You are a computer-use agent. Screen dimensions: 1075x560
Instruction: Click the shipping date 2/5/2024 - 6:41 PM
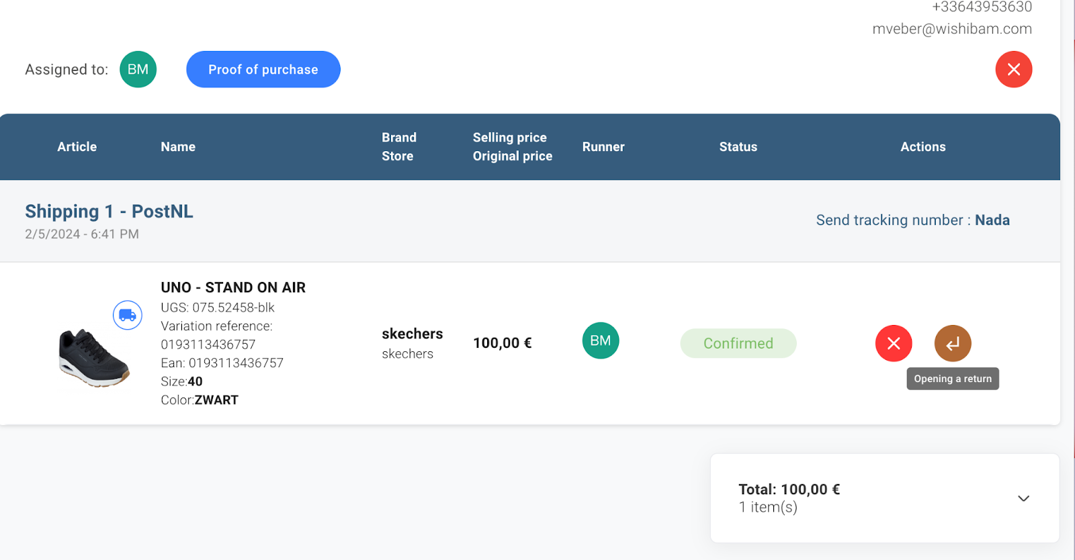(82, 234)
